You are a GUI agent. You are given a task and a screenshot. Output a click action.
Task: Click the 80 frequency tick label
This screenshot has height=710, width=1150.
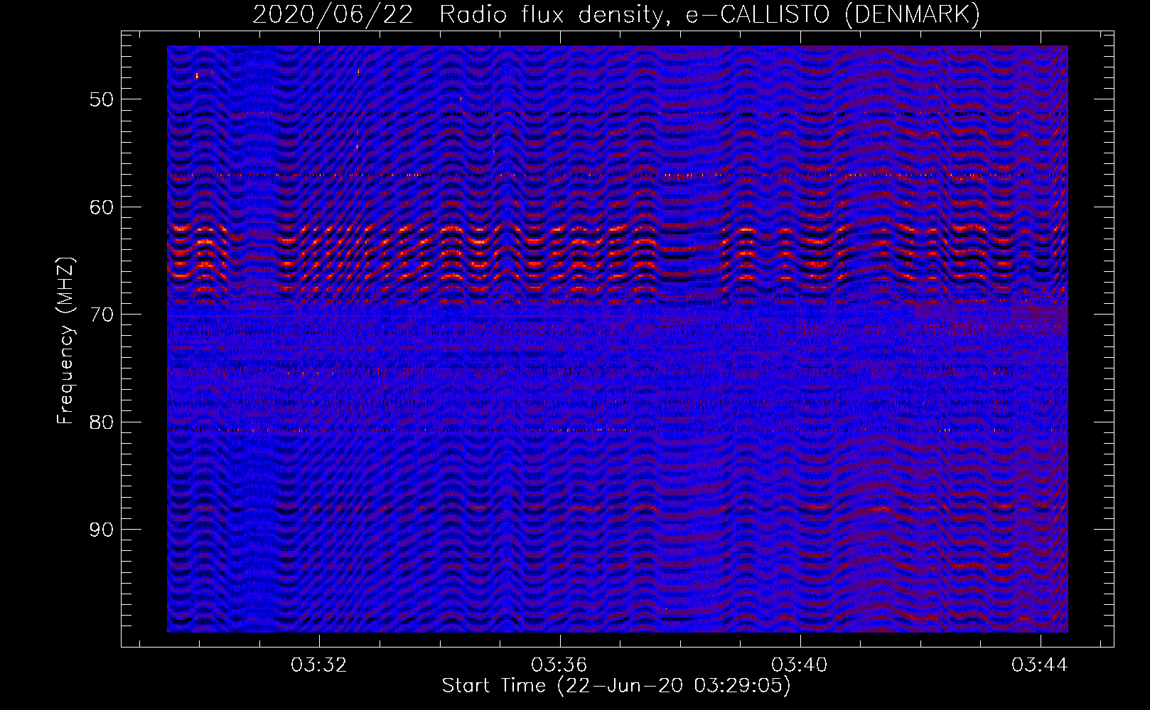pos(101,422)
